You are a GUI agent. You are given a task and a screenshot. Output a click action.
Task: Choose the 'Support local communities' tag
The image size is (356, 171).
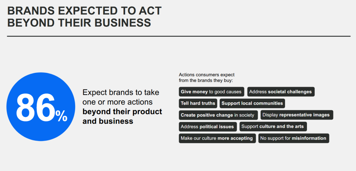[x=252, y=103]
